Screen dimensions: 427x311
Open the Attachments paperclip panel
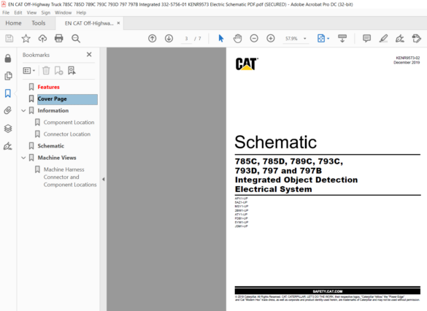pyautogui.click(x=8, y=110)
